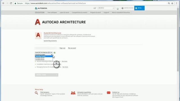This screenshot has height=101, width=180.
Task: Open the Learn & teach nav item
Action: click(64, 12)
